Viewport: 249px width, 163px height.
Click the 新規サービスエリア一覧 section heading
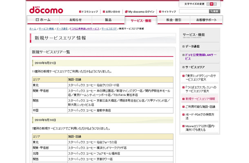click(x=51, y=52)
